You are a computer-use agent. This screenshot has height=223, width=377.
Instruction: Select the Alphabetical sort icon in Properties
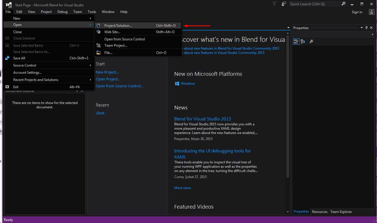[x=303, y=41]
